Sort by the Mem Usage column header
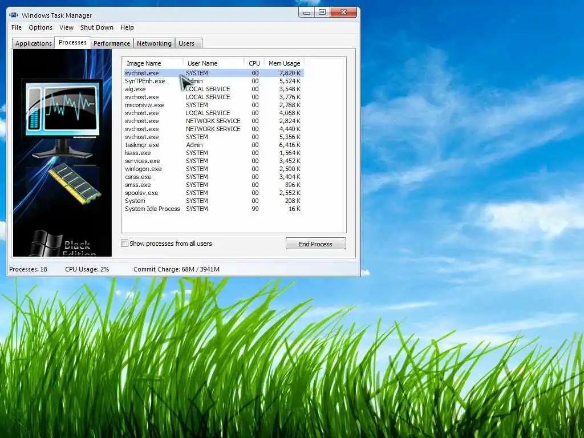The image size is (584, 438). point(284,63)
